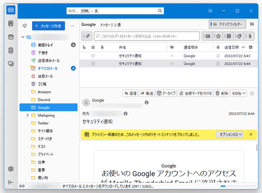Screen dimensions: 262x193
Task: Click the 返信 reply button
Action: point(130,93)
